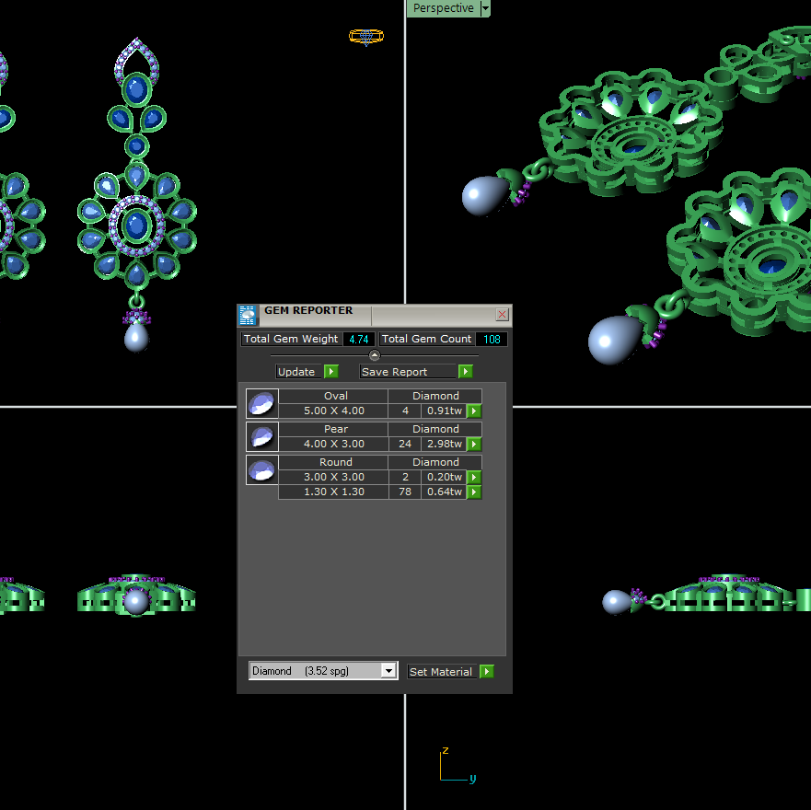Click green arrow for 0.91tw oval row
Screen dimensions: 811x810
474,411
